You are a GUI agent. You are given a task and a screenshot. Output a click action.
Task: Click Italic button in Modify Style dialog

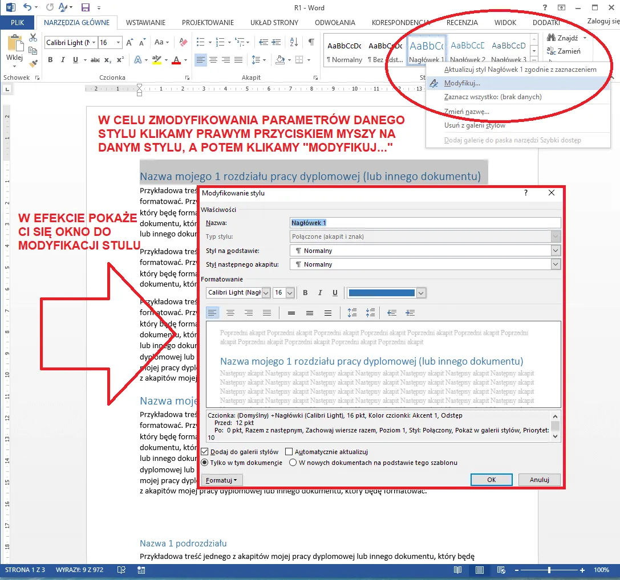320,293
